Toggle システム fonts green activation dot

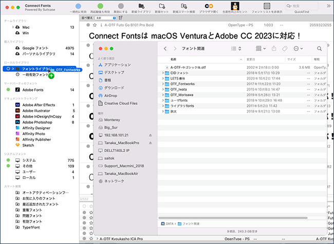pos(8,160)
